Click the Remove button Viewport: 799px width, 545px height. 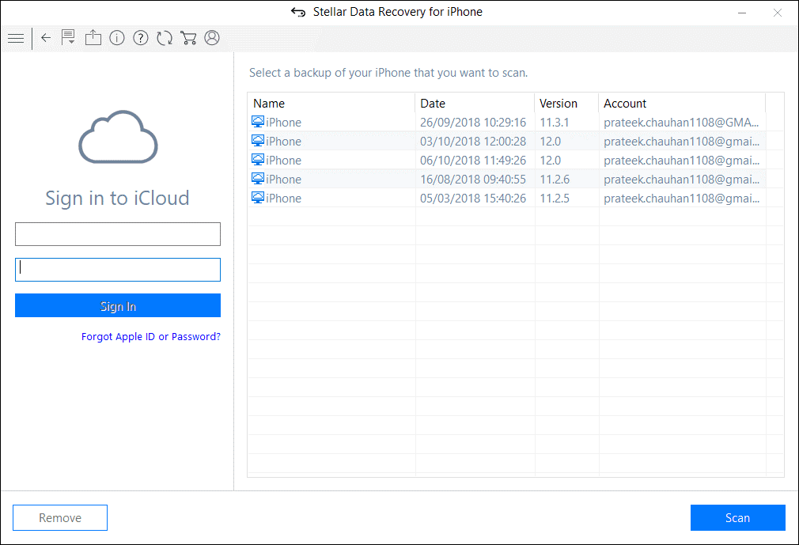click(60, 518)
